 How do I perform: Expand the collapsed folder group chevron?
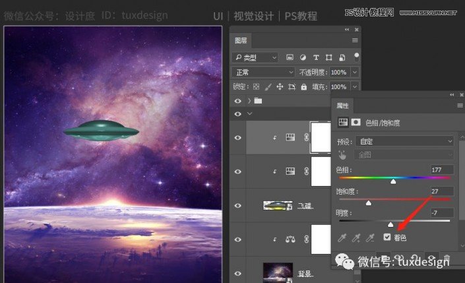(249, 101)
